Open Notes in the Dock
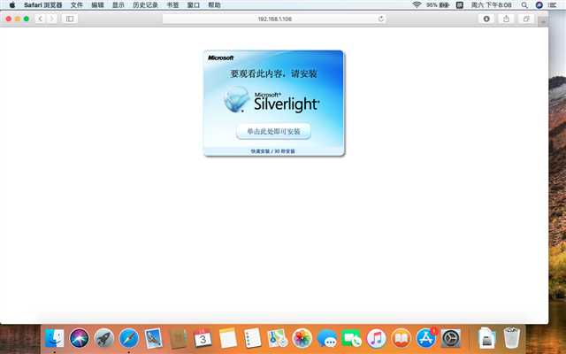The width and height of the screenshot is (566, 354). click(228, 338)
